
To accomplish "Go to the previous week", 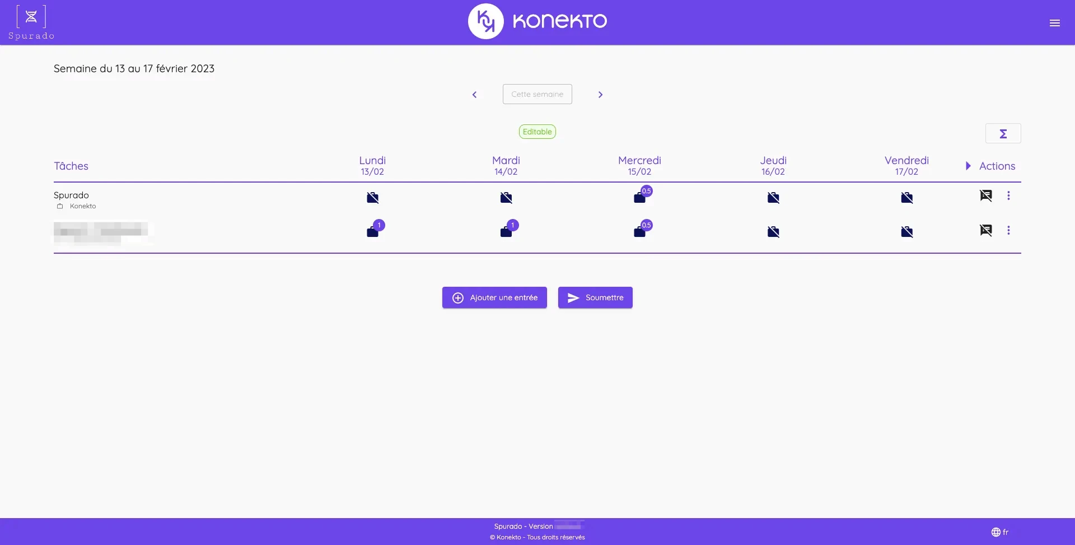I will 474,95.
